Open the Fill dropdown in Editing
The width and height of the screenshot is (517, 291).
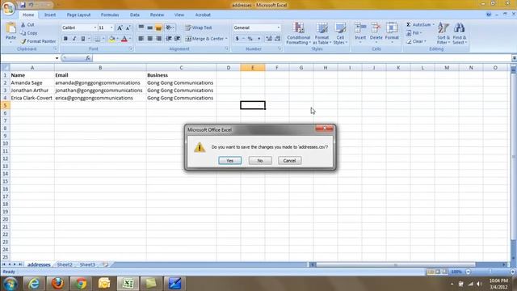[414, 33]
